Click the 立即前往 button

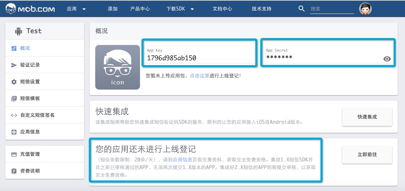(x=367, y=154)
